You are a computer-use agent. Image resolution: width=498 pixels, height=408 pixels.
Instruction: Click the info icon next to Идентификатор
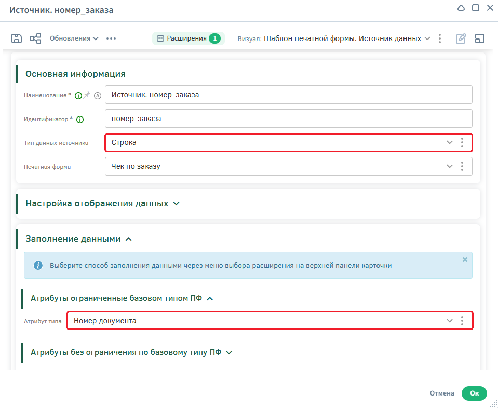[80, 120]
